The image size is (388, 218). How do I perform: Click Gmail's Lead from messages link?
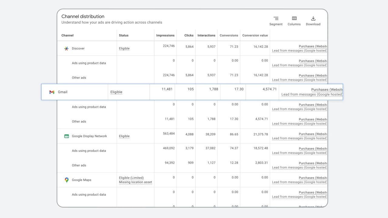click(312, 94)
